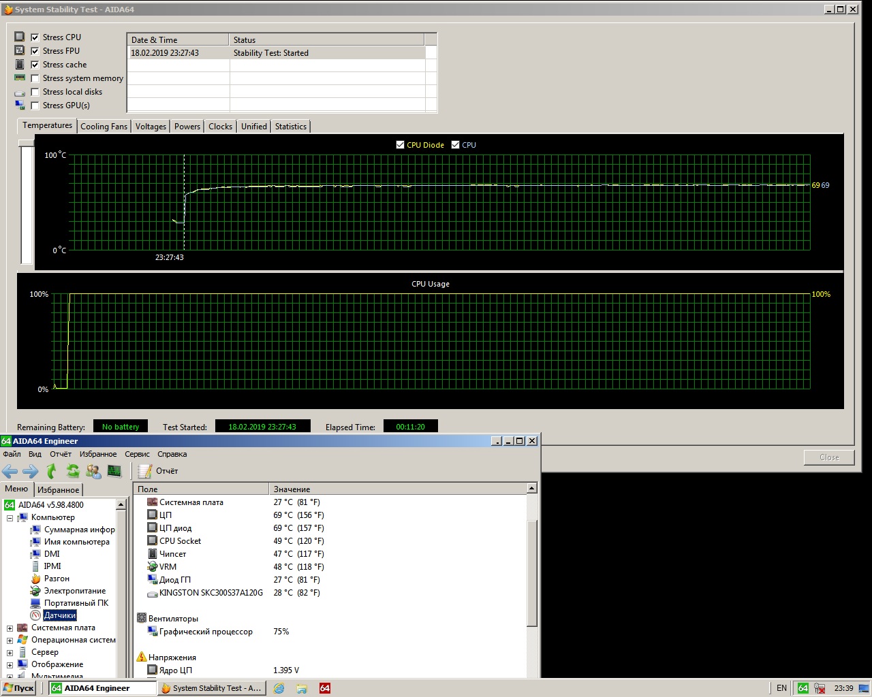Click the VRM temperature row
This screenshot has height=697, width=872.
coord(330,567)
